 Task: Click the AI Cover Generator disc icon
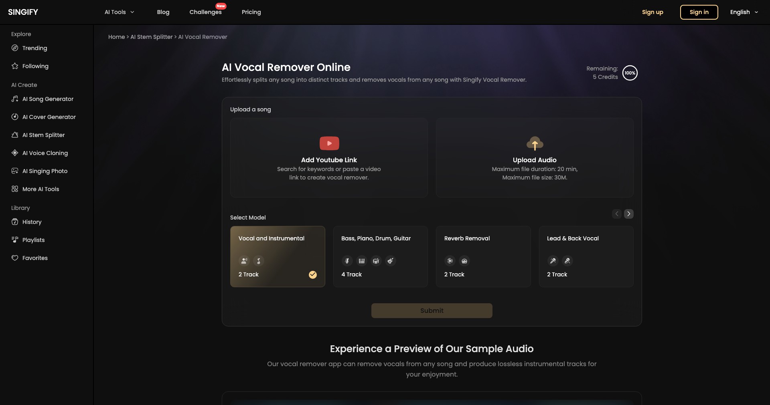click(15, 117)
